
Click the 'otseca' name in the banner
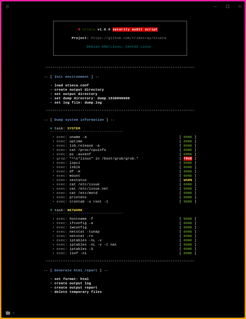click(89, 30)
